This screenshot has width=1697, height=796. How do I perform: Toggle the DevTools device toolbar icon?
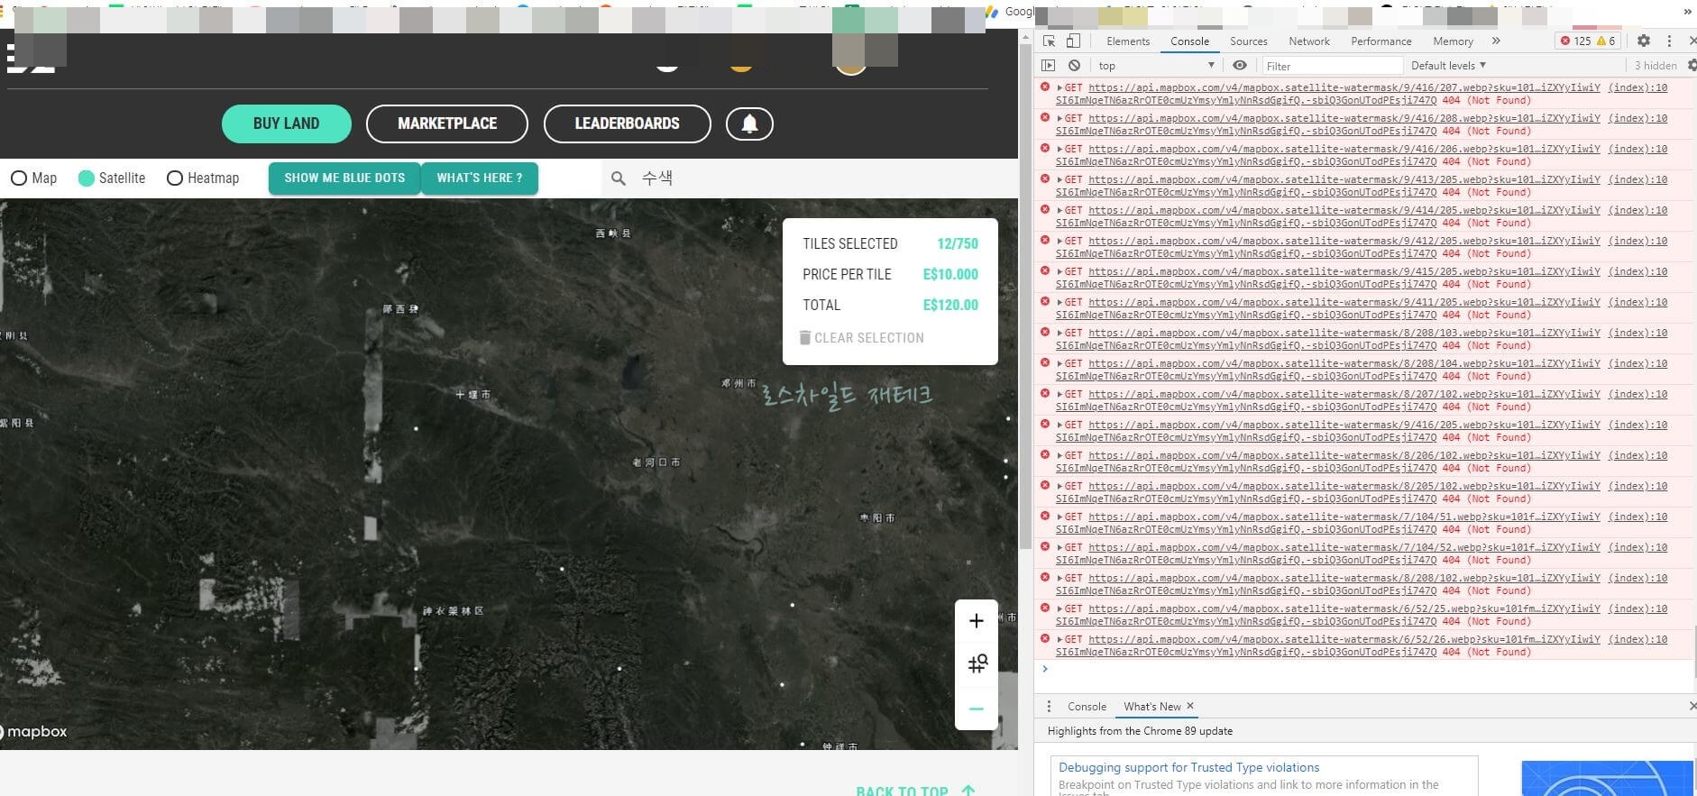(1073, 41)
